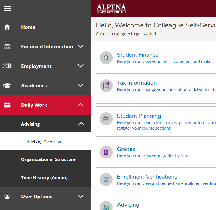Viewport: 216px width, 210px height.
Task: Click the Academics graduation cap icon
Action: pyautogui.click(x=7, y=85)
